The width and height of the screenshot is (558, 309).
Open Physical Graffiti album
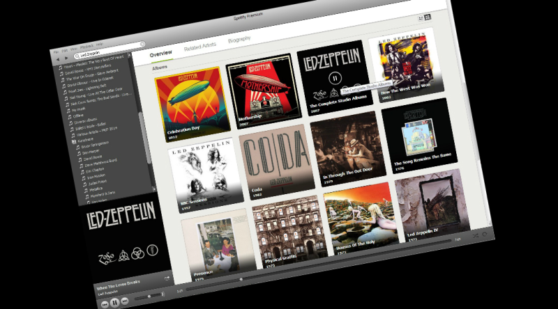(289, 232)
